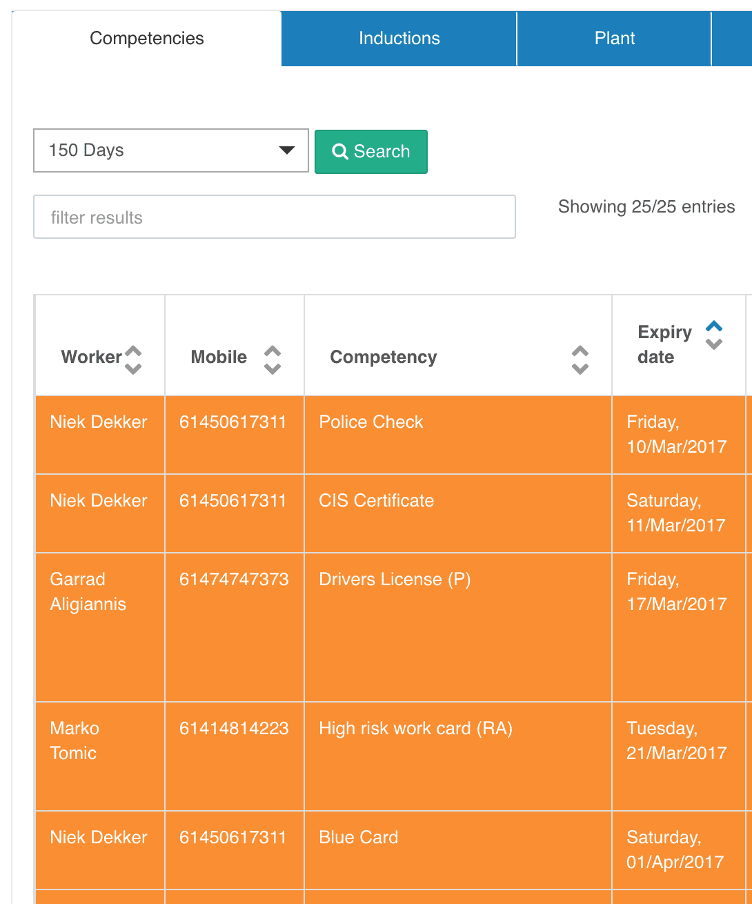Select the Police Check competency cell
The width and height of the screenshot is (752, 904).
(458, 435)
